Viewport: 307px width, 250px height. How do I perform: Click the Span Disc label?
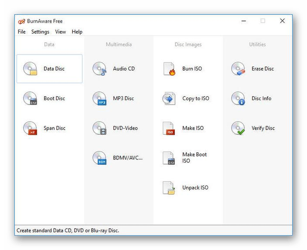tap(55, 128)
